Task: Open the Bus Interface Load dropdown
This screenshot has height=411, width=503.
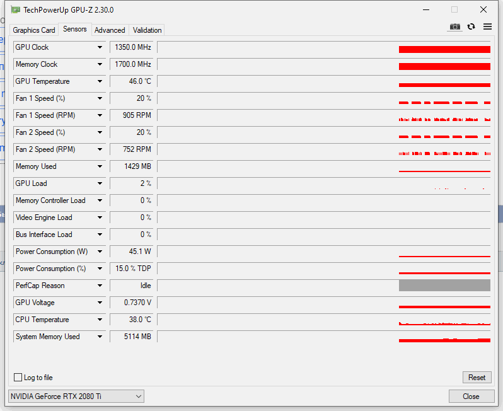Action: [x=100, y=234]
